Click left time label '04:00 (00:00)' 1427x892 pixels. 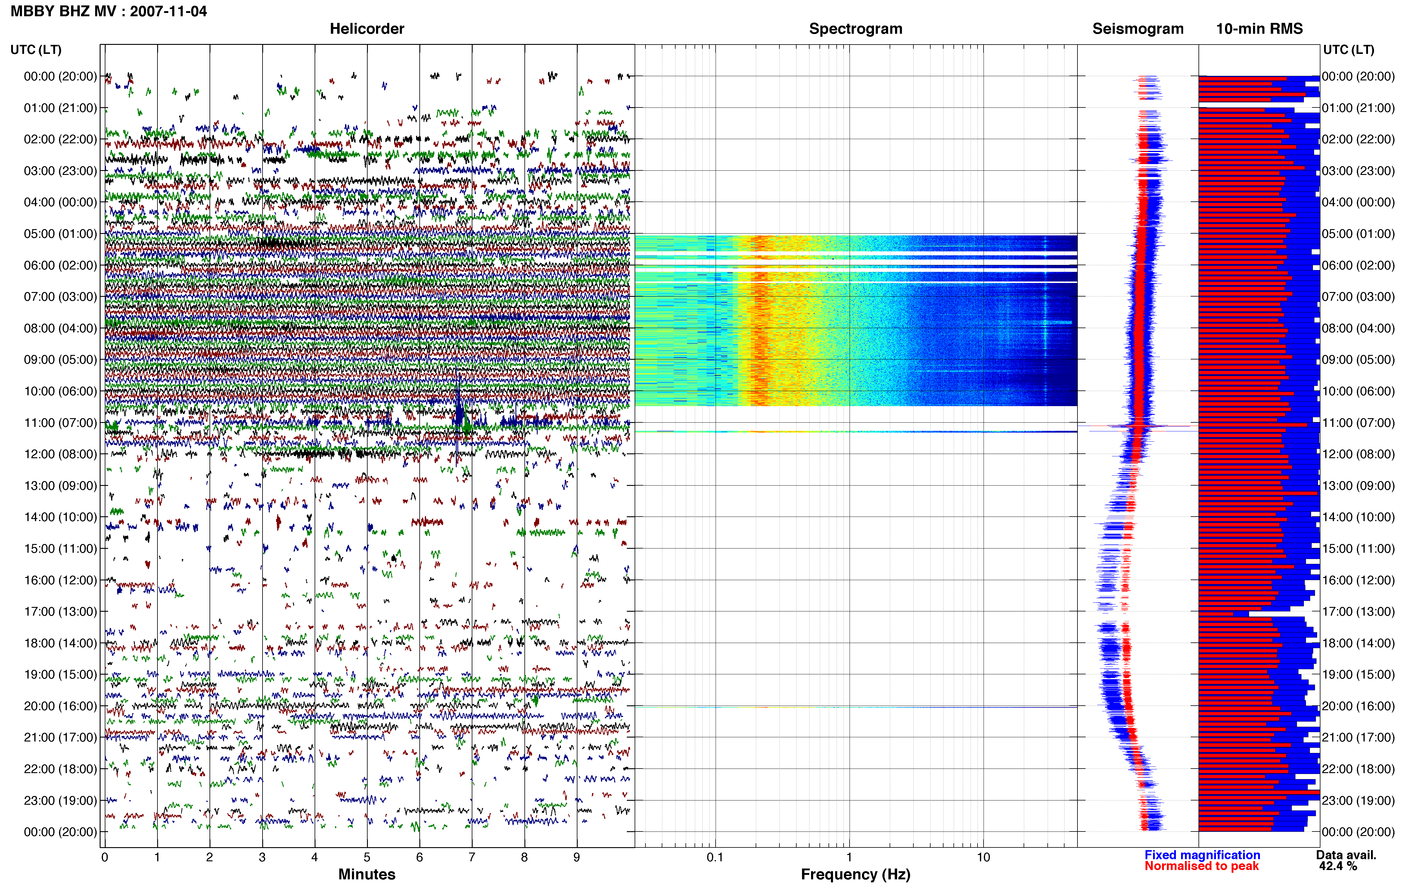60,202
